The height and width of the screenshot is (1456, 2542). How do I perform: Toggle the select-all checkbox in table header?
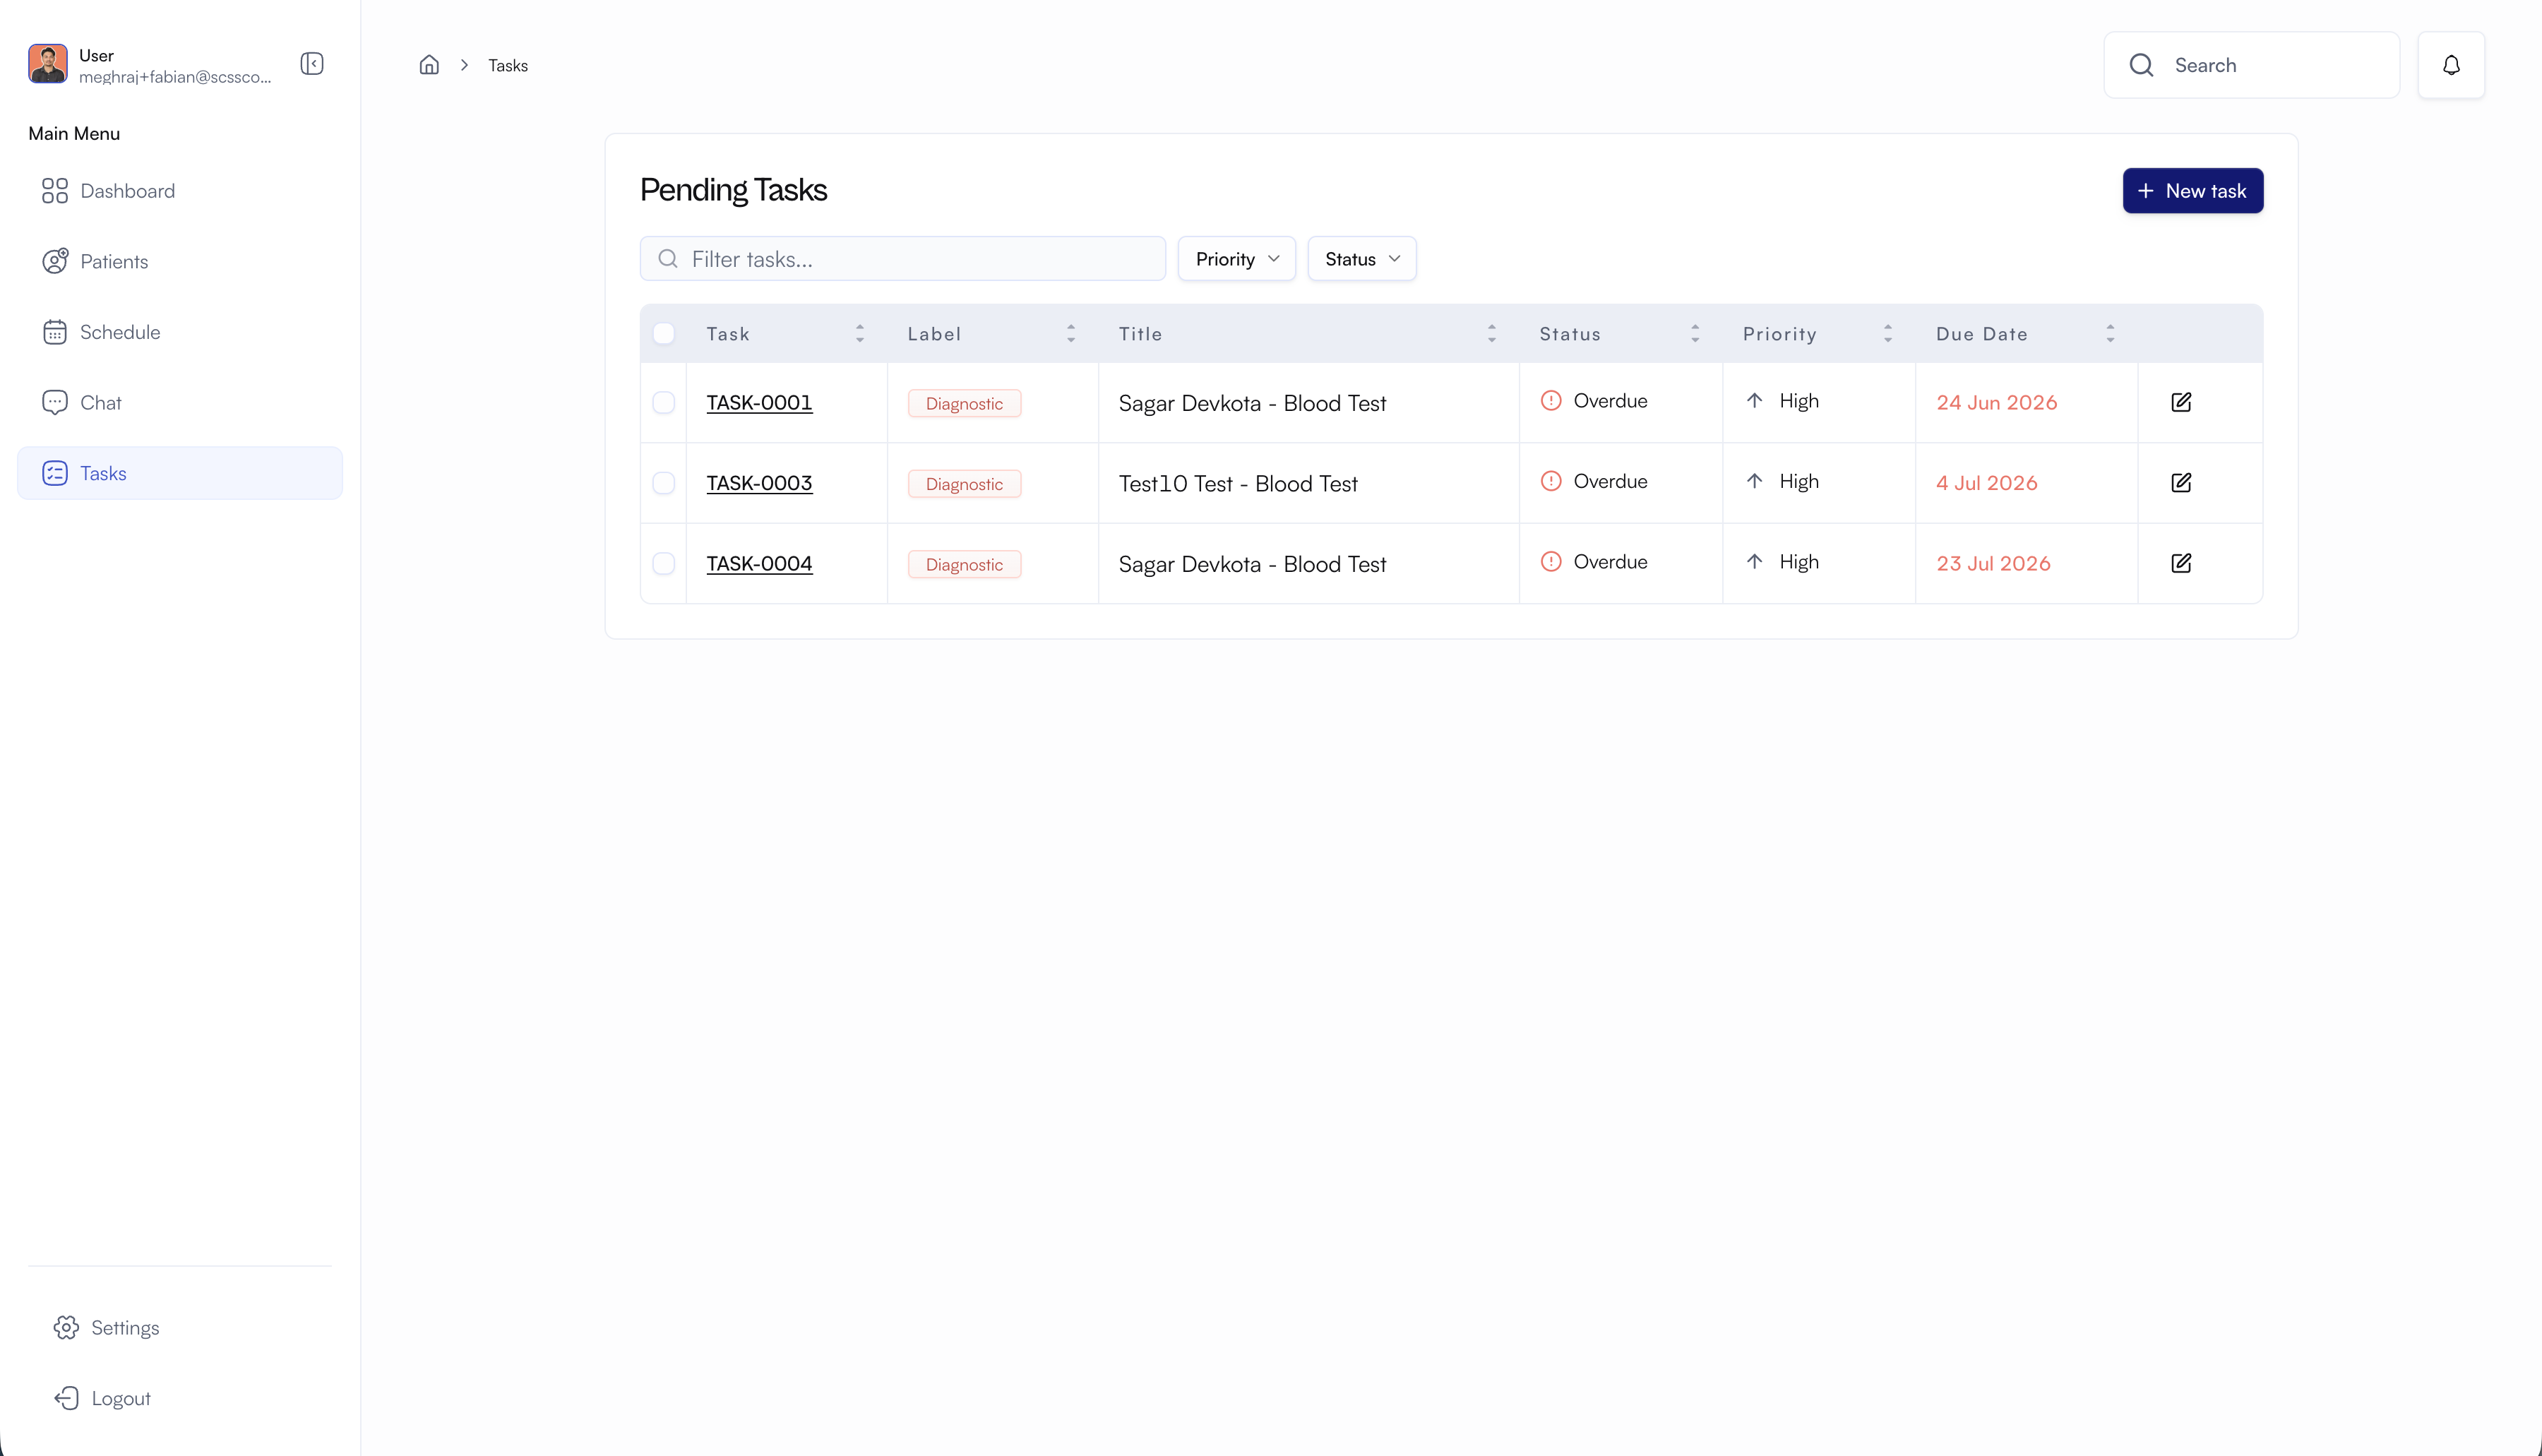click(x=663, y=334)
